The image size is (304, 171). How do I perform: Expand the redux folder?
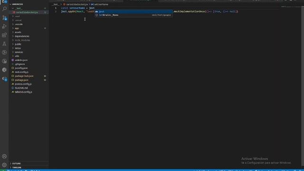pos(18,48)
